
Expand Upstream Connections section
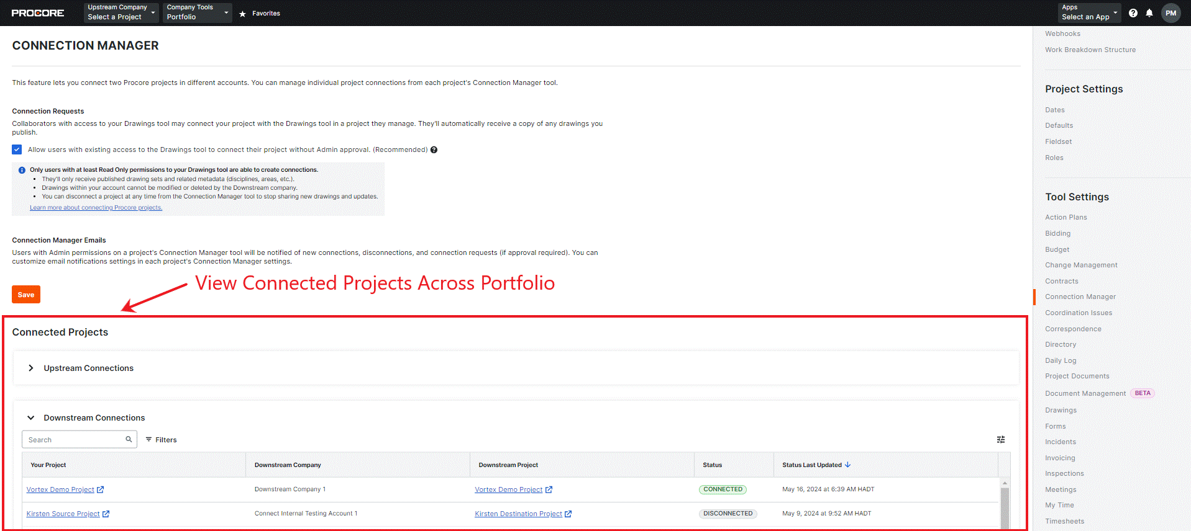point(31,368)
